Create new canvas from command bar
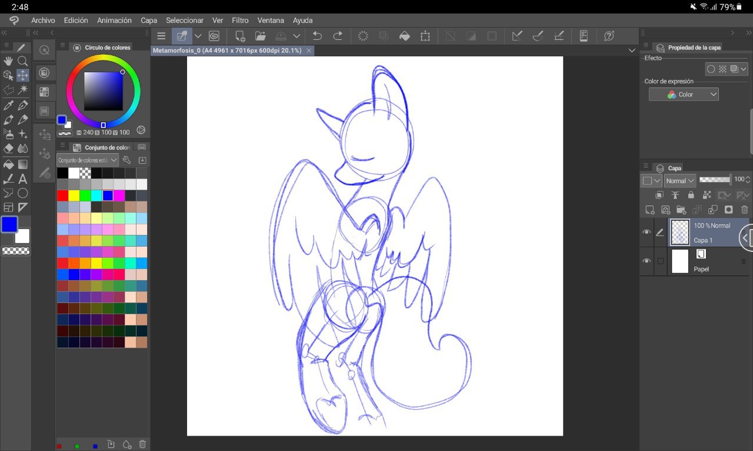Screen dimensions: 753x451 pyautogui.click(x=240, y=36)
